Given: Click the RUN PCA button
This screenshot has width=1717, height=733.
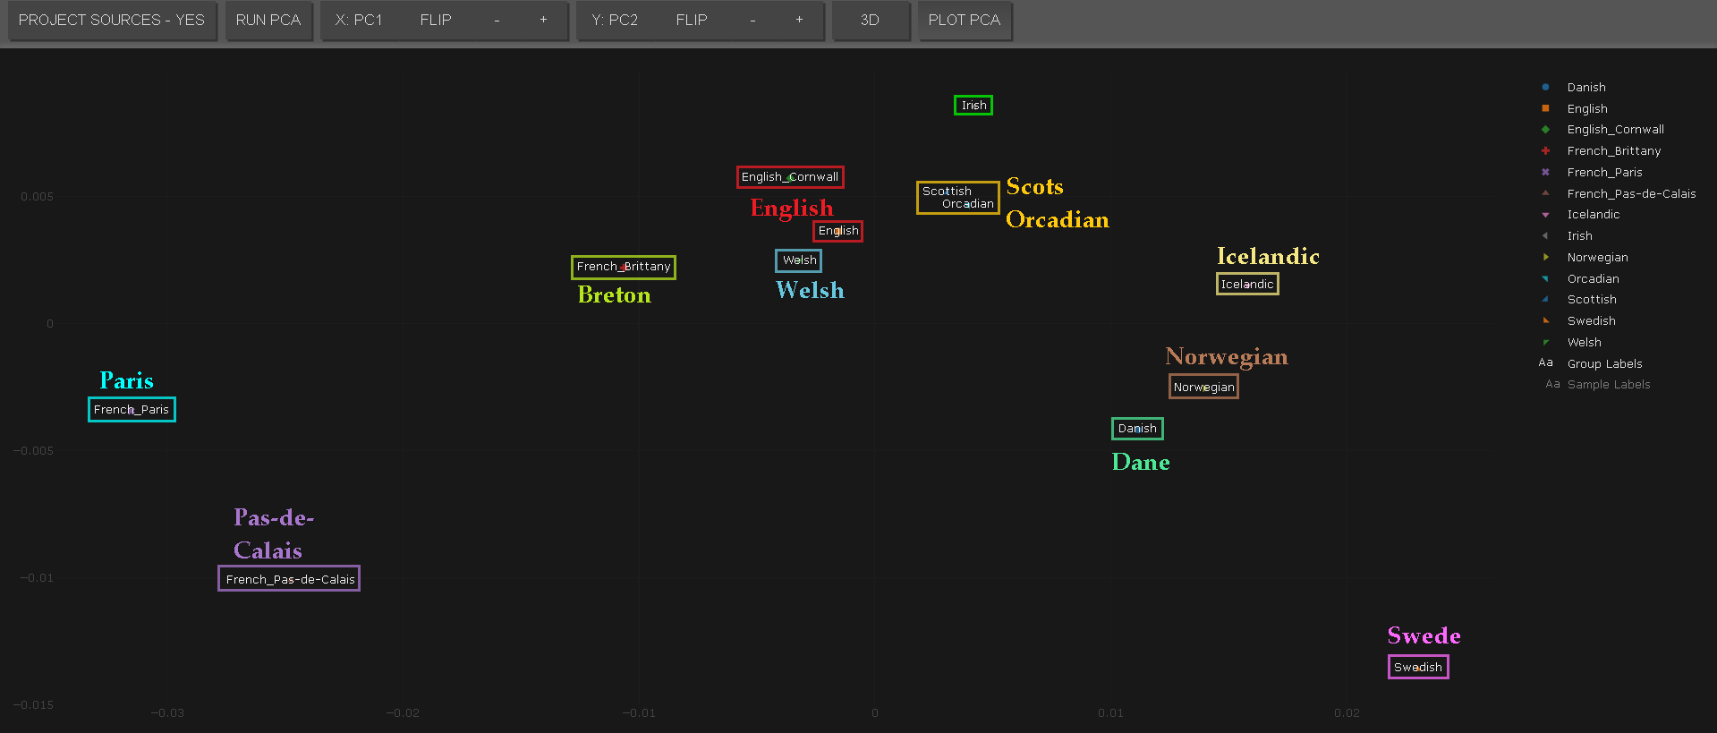Looking at the screenshot, I should pos(268,21).
